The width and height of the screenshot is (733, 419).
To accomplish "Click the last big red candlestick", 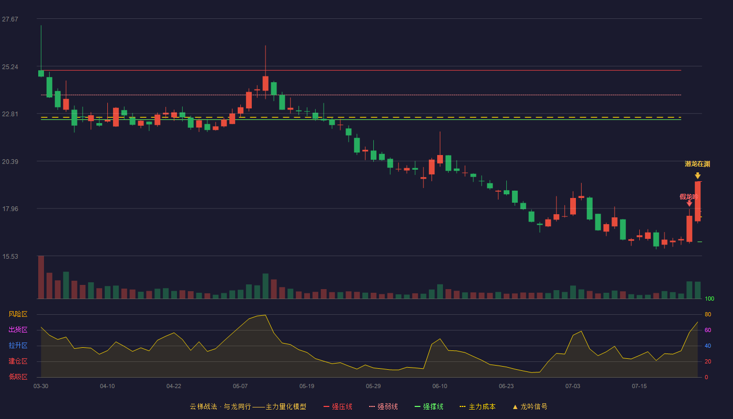I will [x=697, y=201].
